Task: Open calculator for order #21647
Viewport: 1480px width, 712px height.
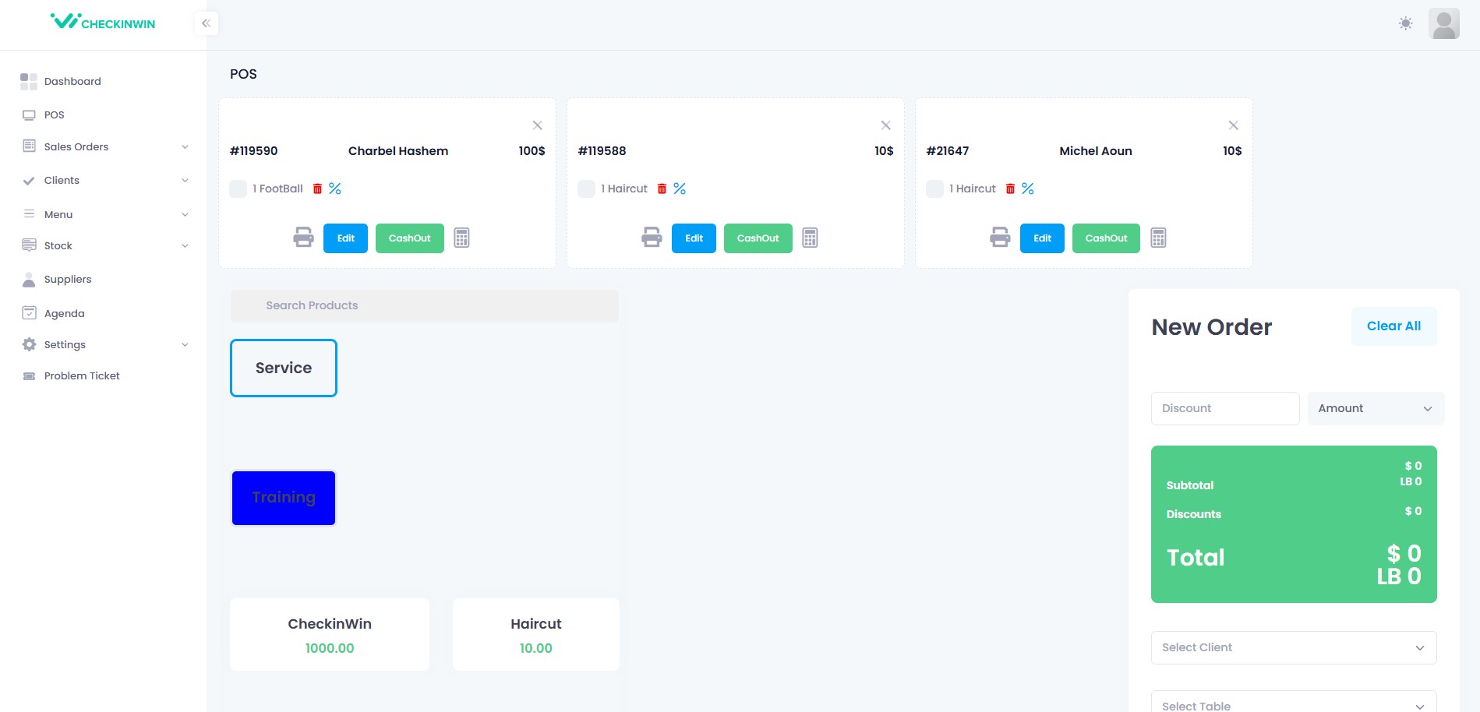Action: [1158, 238]
